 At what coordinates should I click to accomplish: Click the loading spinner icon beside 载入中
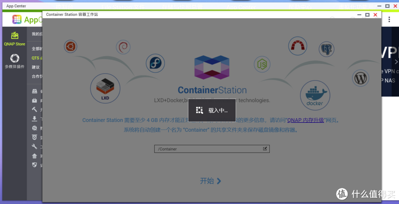click(x=199, y=110)
